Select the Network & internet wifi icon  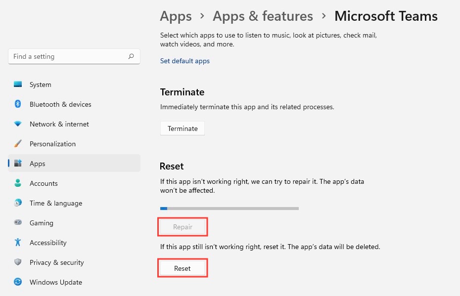point(18,124)
